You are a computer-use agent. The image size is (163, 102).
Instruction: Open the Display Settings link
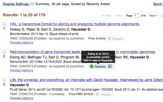pyautogui.click(x=15, y=4)
